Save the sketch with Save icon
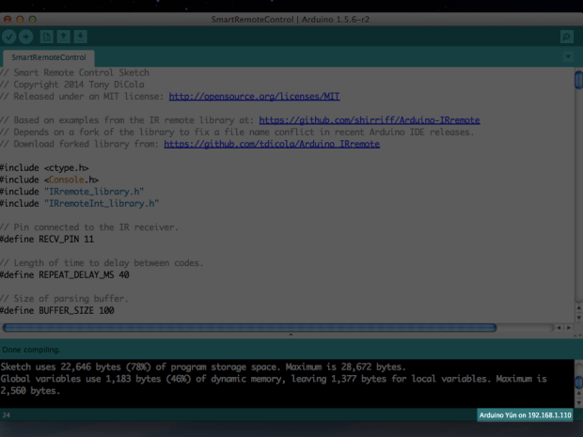The image size is (583, 437). pyautogui.click(x=80, y=37)
